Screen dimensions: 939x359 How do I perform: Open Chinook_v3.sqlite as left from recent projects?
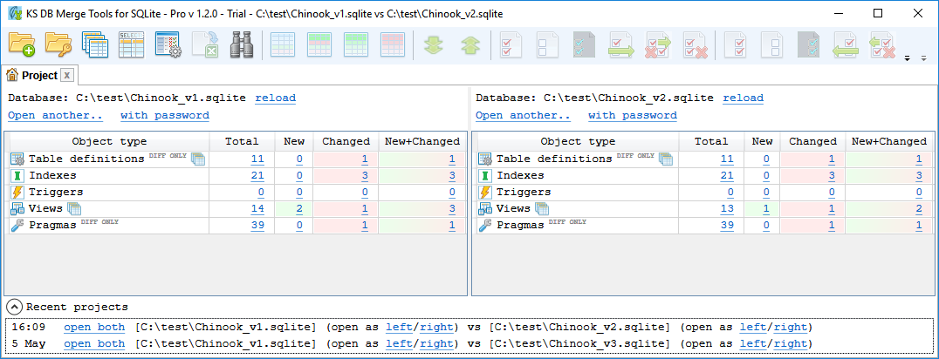pyautogui.click(x=751, y=343)
